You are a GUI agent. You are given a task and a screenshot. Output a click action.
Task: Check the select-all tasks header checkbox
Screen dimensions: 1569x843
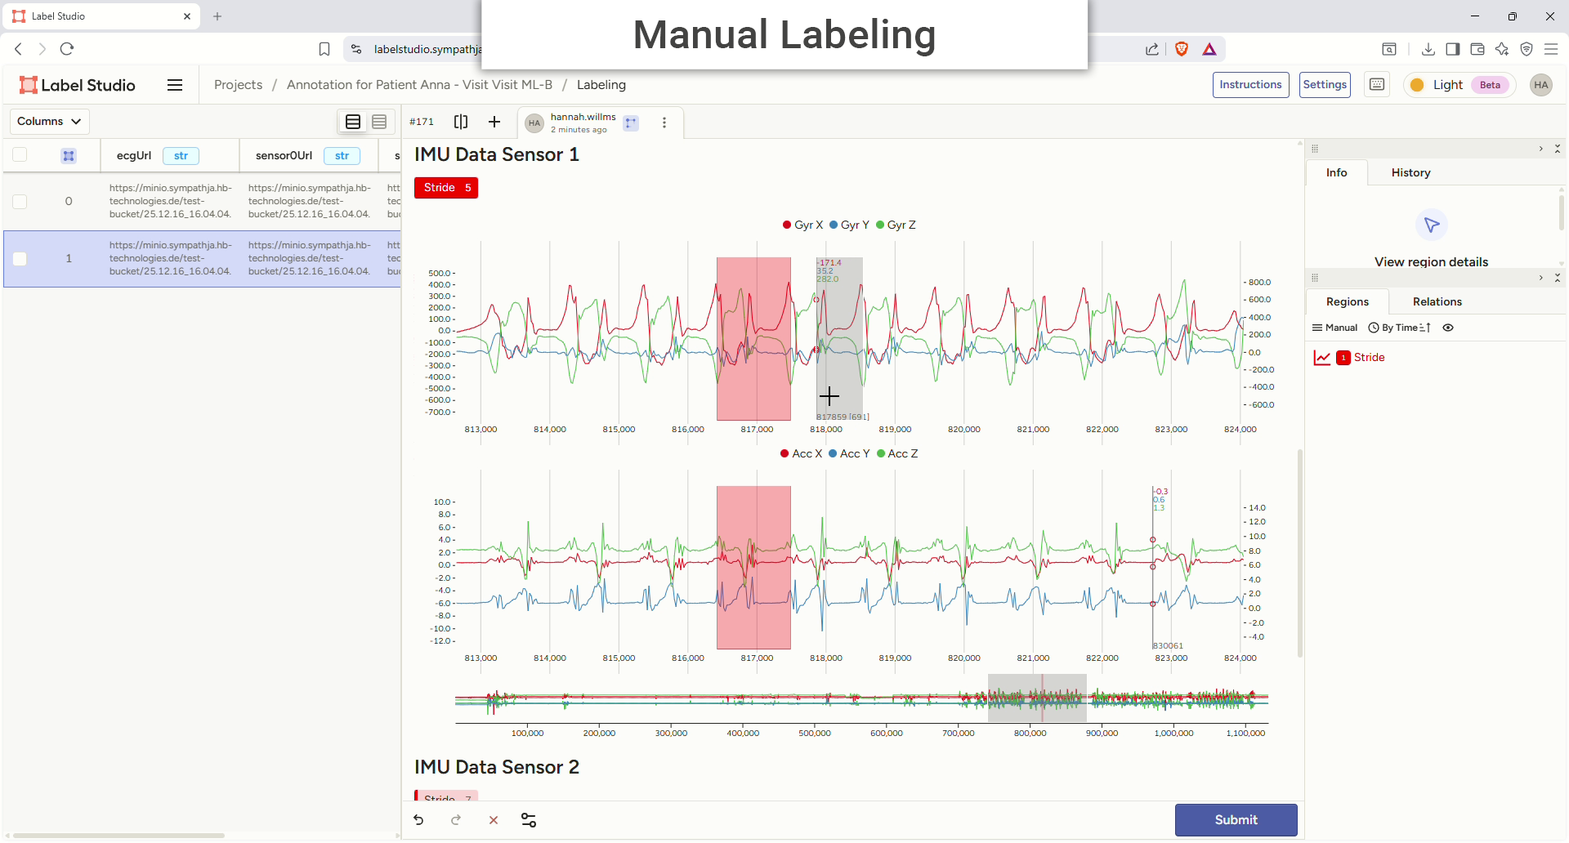(20, 155)
